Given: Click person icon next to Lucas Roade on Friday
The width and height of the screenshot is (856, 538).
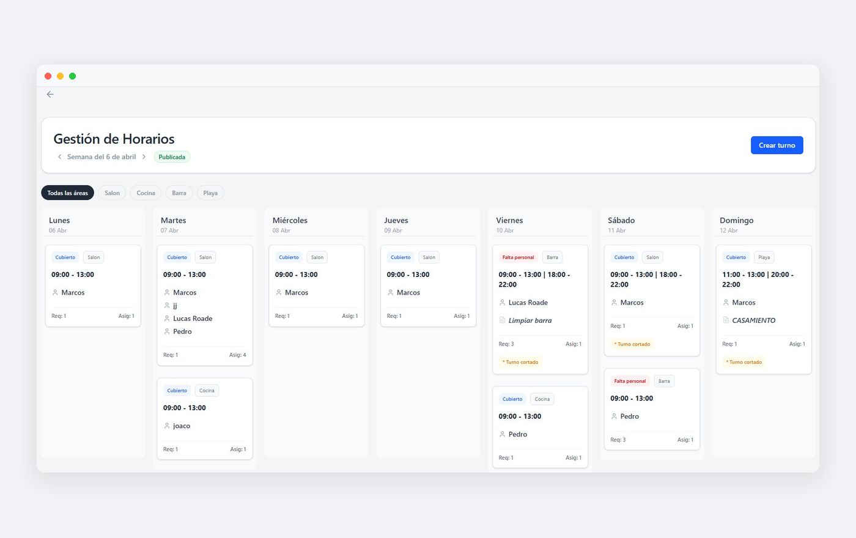Looking at the screenshot, I should coord(503,303).
